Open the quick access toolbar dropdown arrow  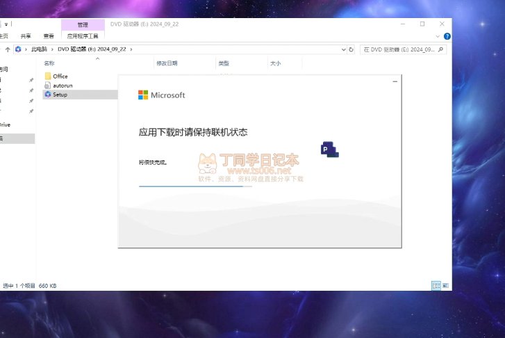pyautogui.click(x=6, y=24)
